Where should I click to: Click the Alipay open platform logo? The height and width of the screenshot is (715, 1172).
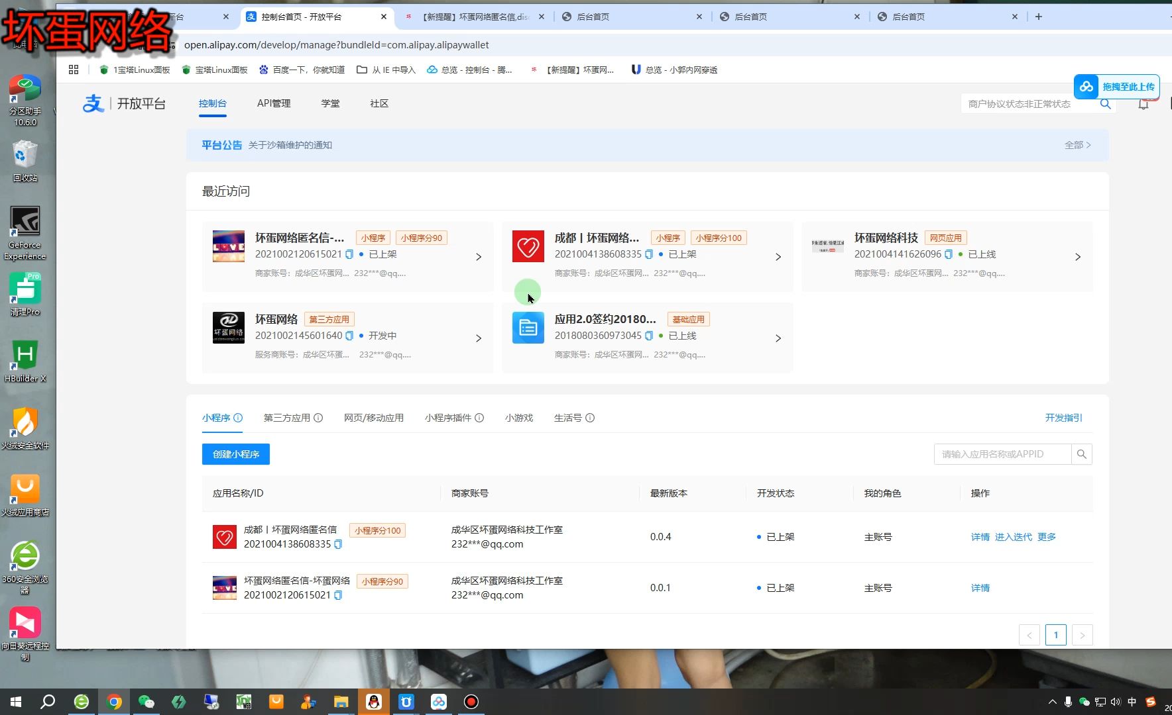point(124,103)
